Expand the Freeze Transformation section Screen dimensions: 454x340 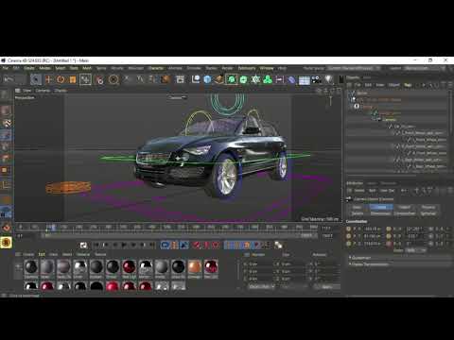pos(370,264)
